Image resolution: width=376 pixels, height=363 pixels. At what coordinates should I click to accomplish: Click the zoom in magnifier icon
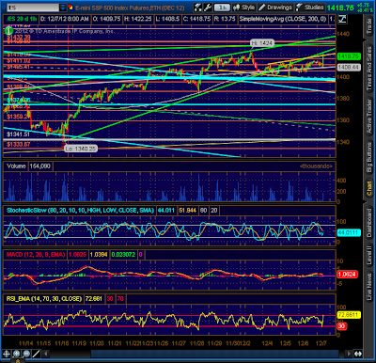[x=16, y=354]
